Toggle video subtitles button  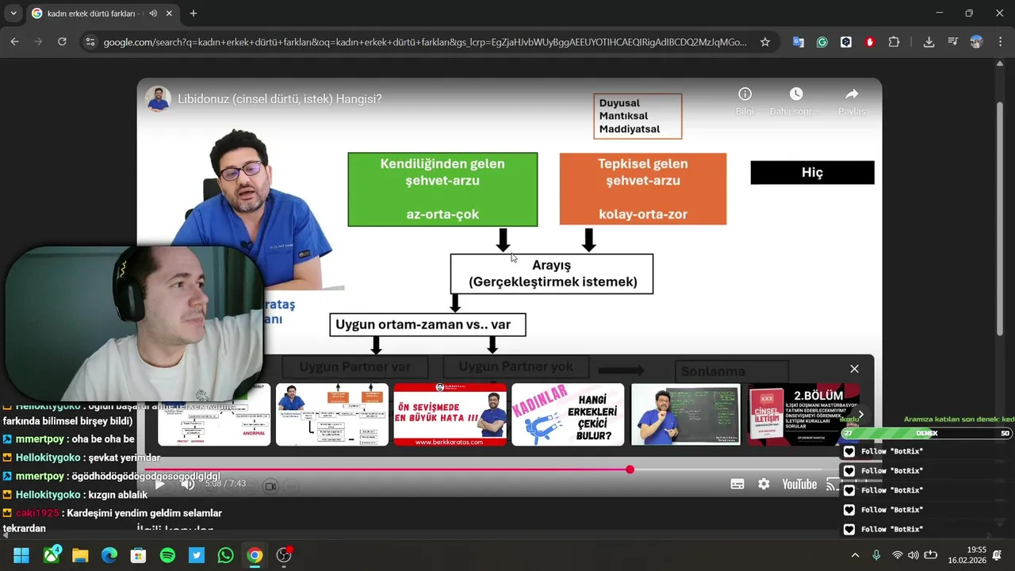click(737, 484)
